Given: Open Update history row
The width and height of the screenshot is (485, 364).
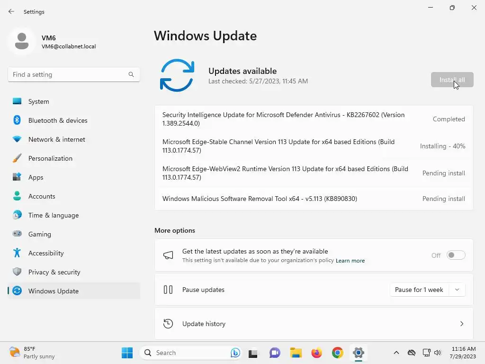Looking at the screenshot, I should (314, 324).
